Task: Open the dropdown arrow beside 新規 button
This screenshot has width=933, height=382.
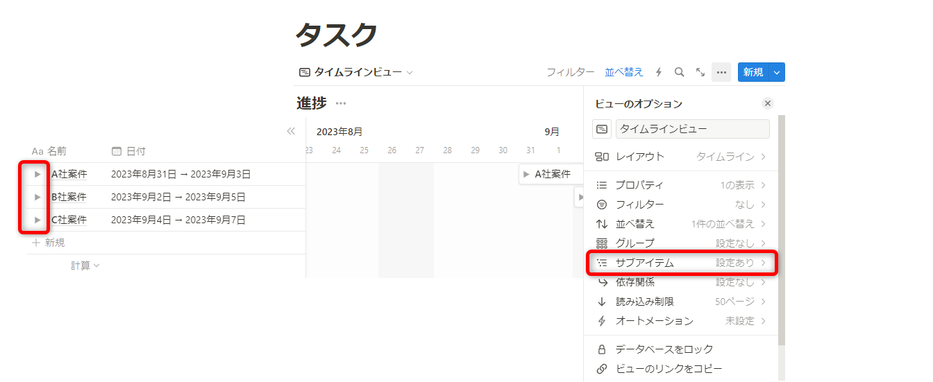Action: point(777,72)
